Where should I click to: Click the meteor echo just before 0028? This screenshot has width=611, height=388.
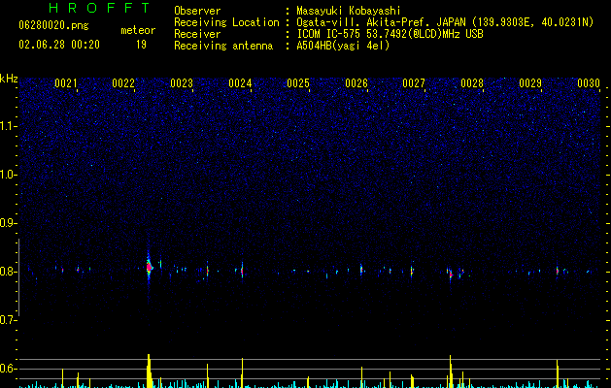click(x=451, y=274)
